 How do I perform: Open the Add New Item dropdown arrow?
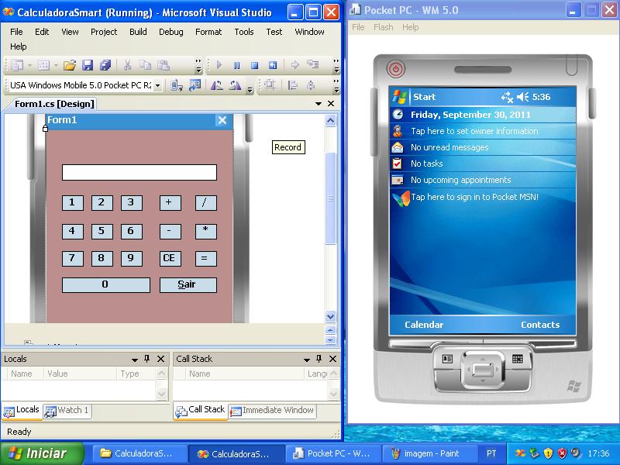pyautogui.click(x=55, y=65)
